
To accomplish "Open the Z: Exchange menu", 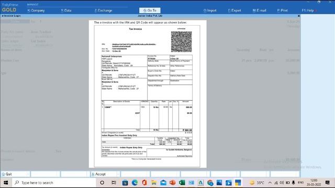I will pyautogui.click(x=103, y=10).
